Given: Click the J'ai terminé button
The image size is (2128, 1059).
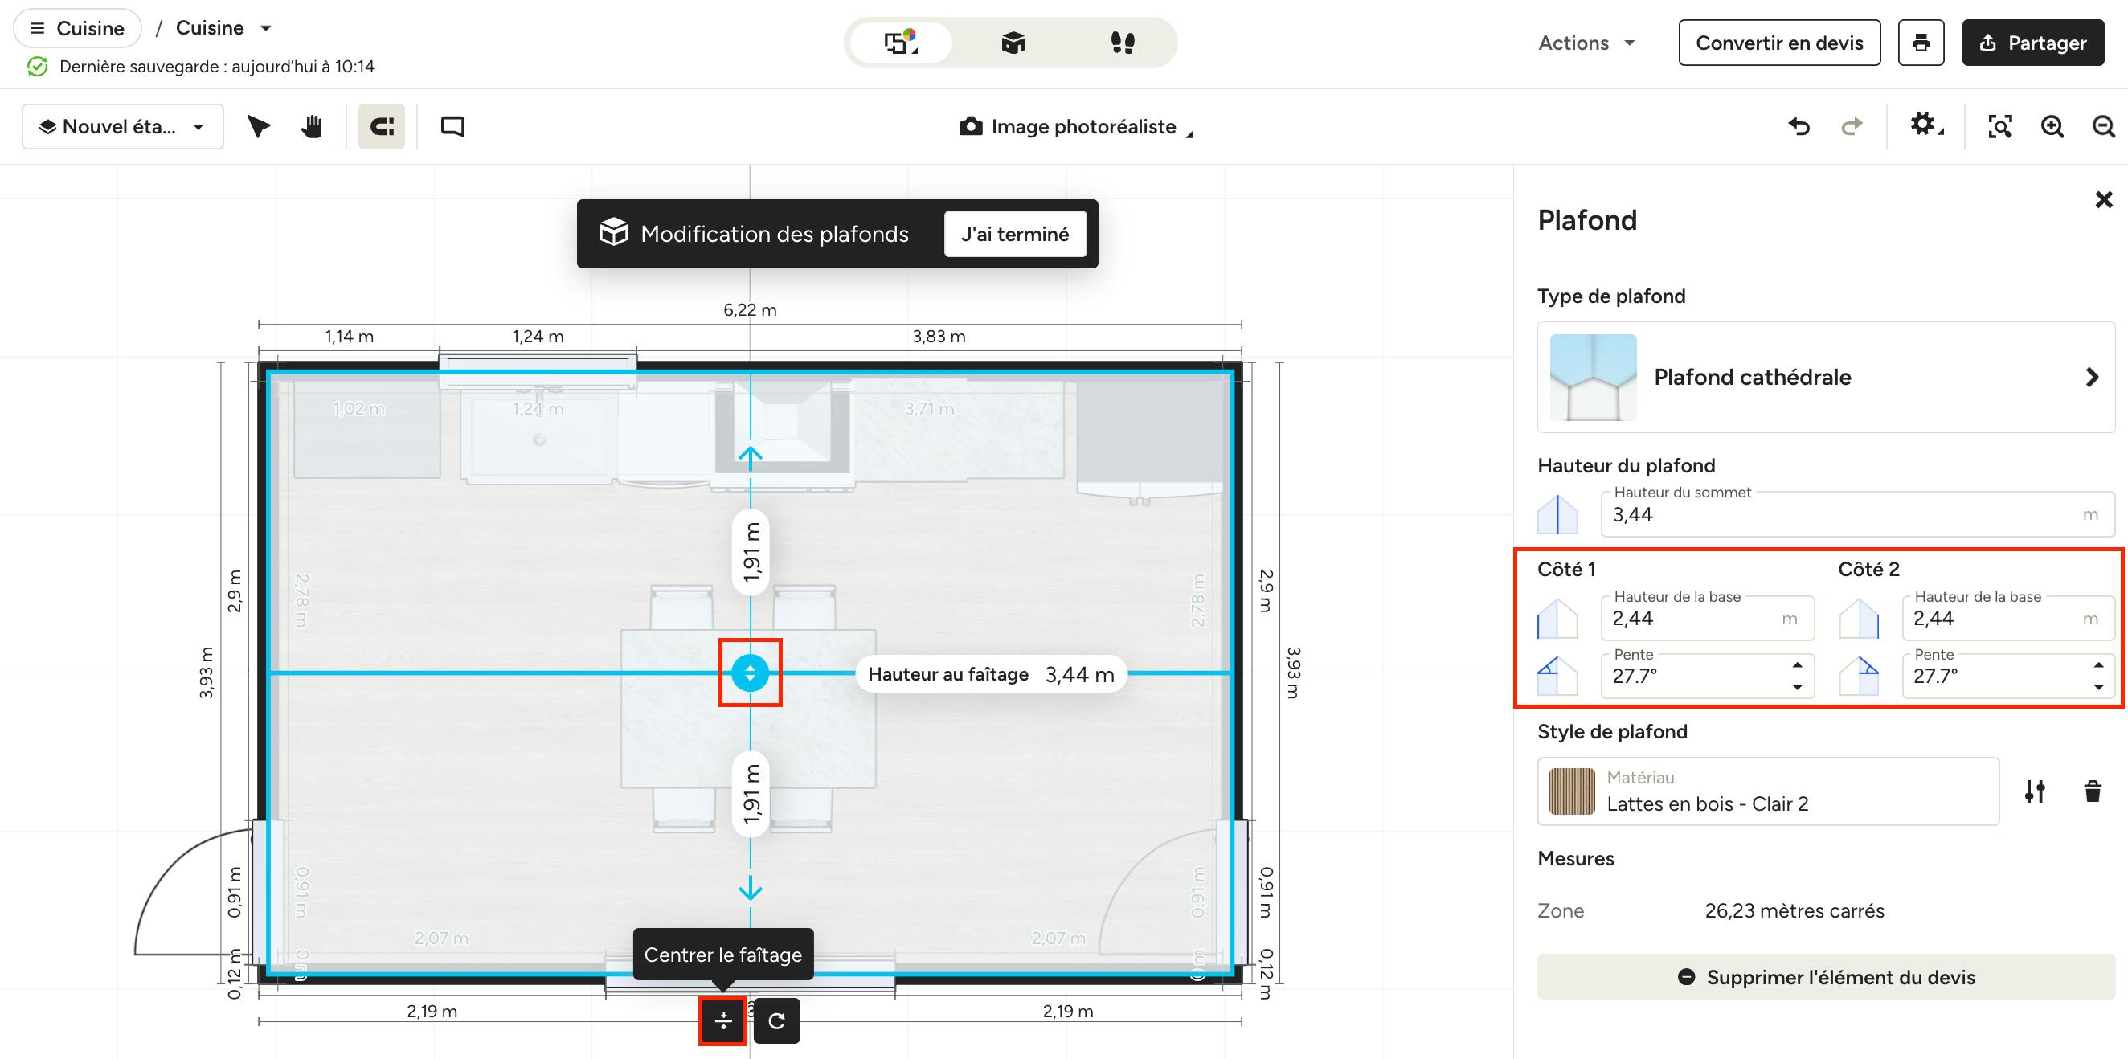Looking at the screenshot, I should (x=1014, y=234).
